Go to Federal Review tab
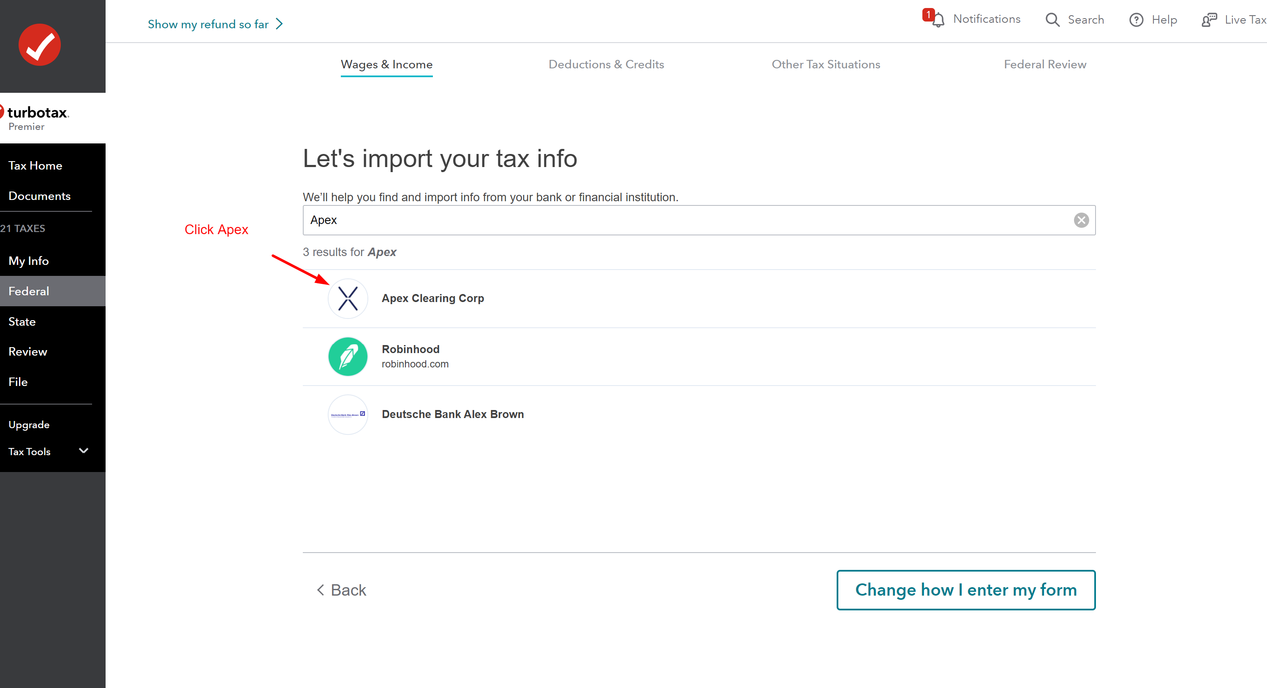The width and height of the screenshot is (1267, 688). click(x=1045, y=65)
